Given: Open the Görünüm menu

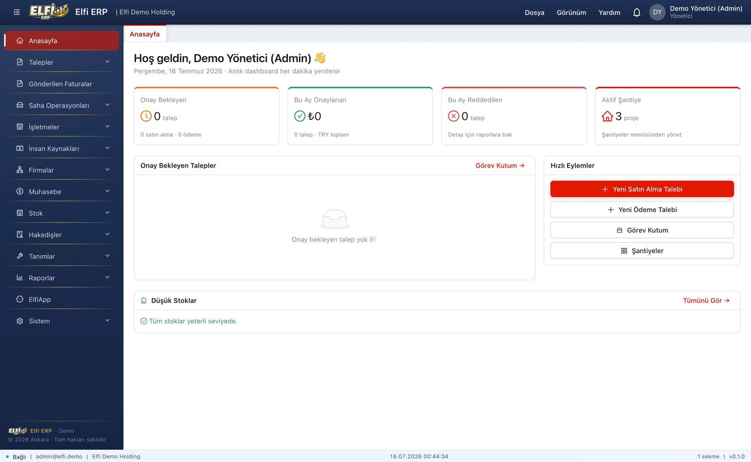Looking at the screenshot, I should coord(571,12).
